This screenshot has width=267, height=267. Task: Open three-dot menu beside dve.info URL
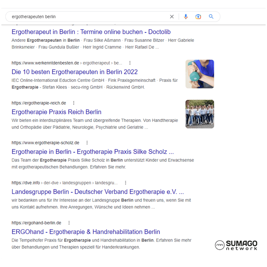click(125, 183)
